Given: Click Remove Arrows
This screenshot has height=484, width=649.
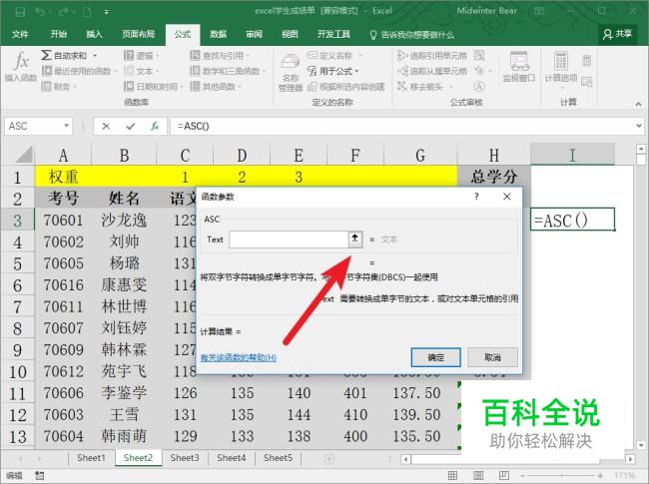Looking at the screenshot, I should point(425,87).
